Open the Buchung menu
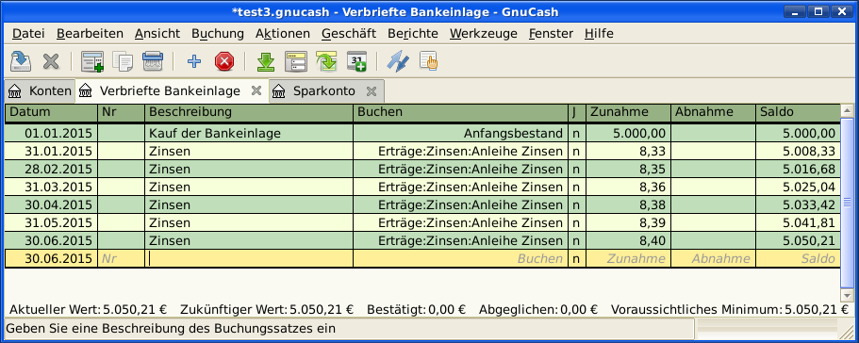 218,33
